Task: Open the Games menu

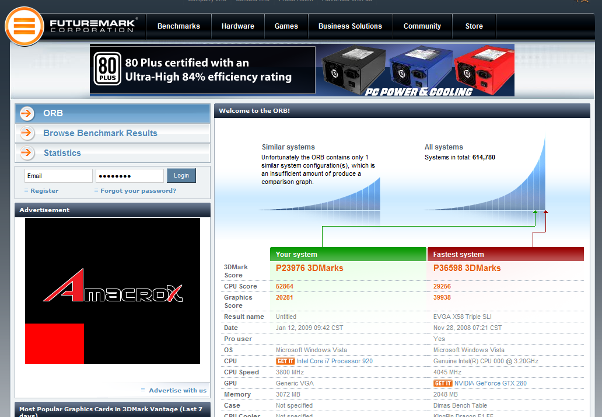Action: (x=286, y=26)
